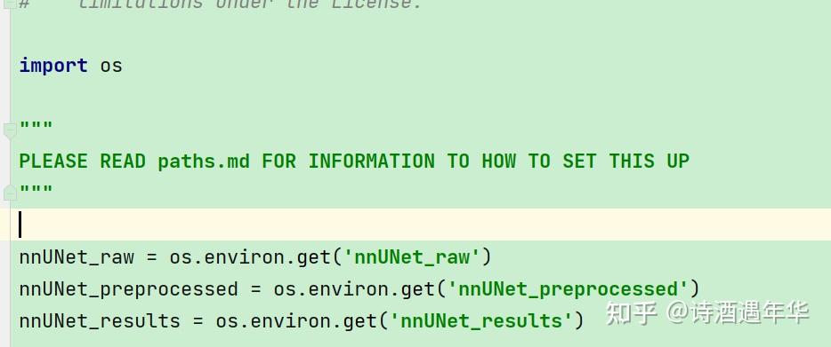Collapse the docstring using the opening fold marker
This screenshot has height=347, width=831.
pos(10,130)
